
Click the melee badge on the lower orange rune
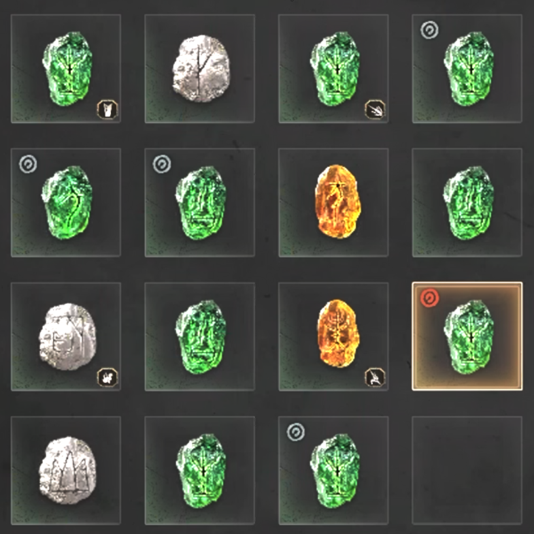375,377
